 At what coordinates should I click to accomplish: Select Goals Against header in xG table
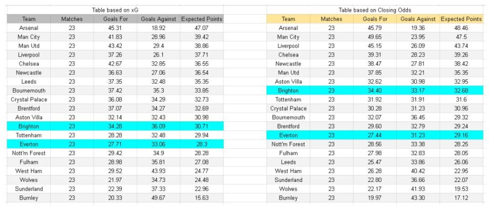(159, 19)
